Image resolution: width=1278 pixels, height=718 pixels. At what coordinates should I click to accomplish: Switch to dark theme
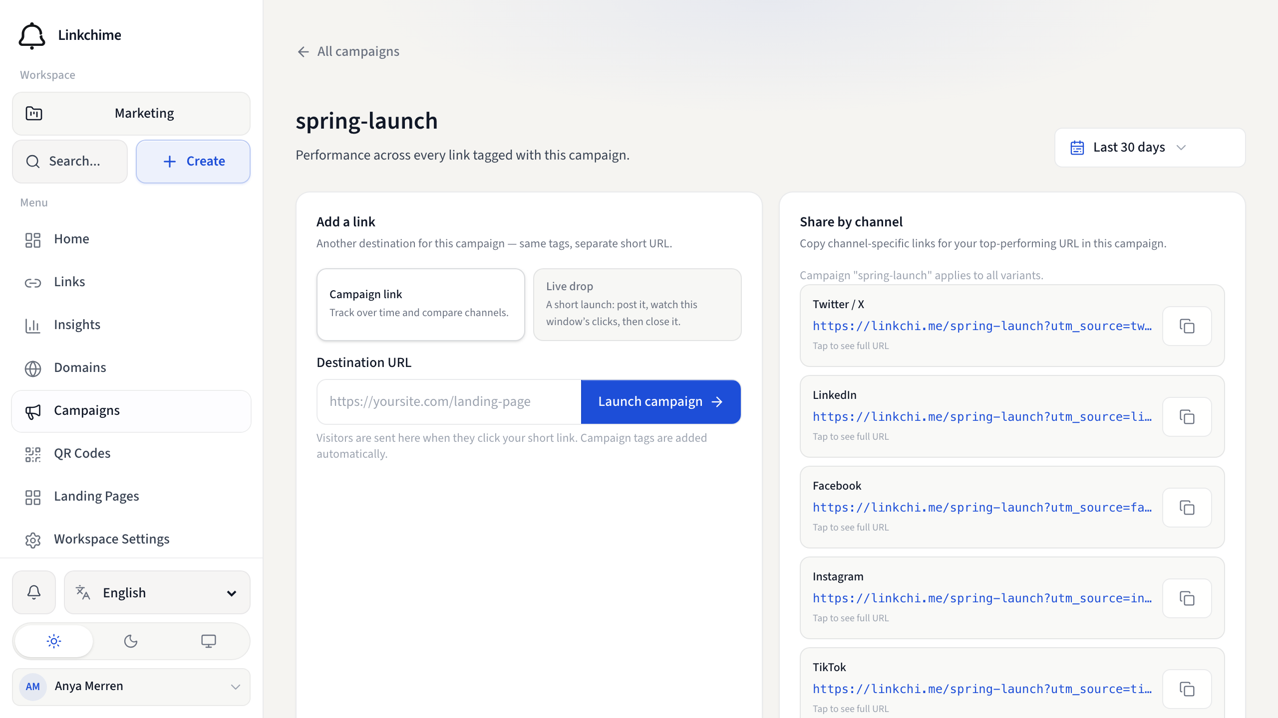131,641
